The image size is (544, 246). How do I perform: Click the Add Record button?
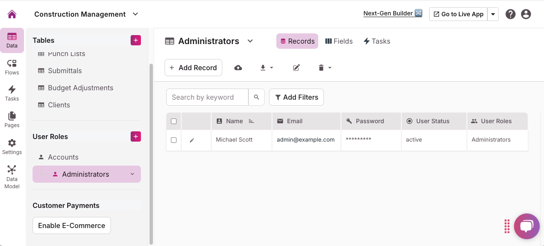pyautogui.click(x=193, y=68)
